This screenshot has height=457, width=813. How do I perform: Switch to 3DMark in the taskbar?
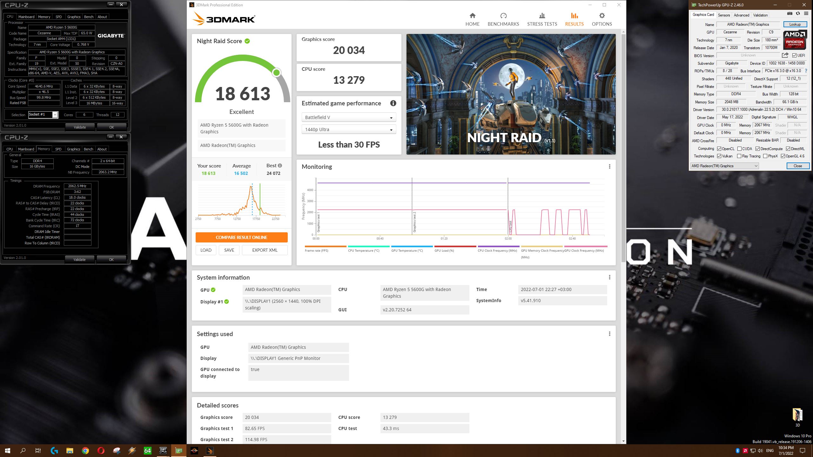[x=210, y=450]
